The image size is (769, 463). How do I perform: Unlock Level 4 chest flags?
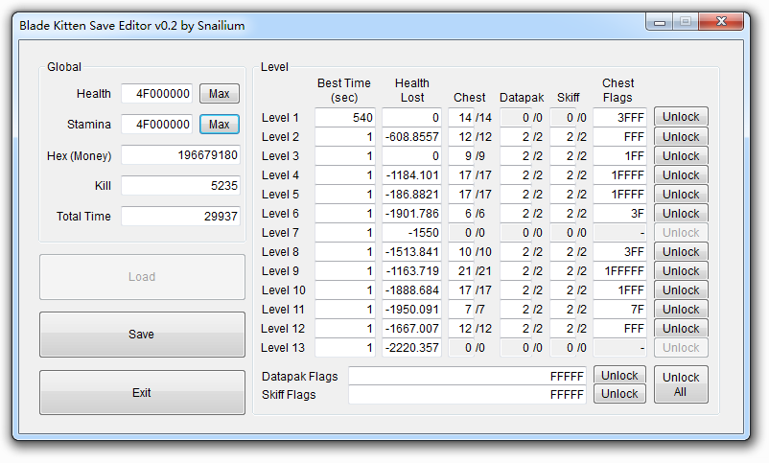[681, 175]
